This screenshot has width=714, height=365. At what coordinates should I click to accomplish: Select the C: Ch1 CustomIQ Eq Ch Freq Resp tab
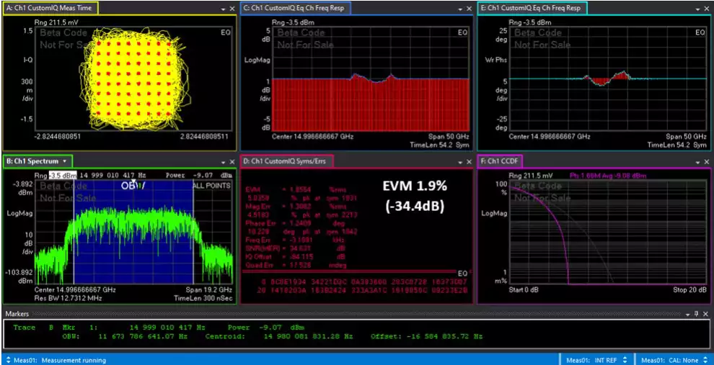coord(296,8)
